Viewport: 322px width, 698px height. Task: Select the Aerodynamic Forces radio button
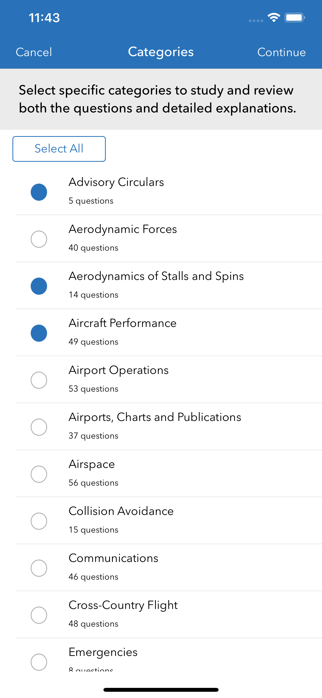[x=39, y=239]
